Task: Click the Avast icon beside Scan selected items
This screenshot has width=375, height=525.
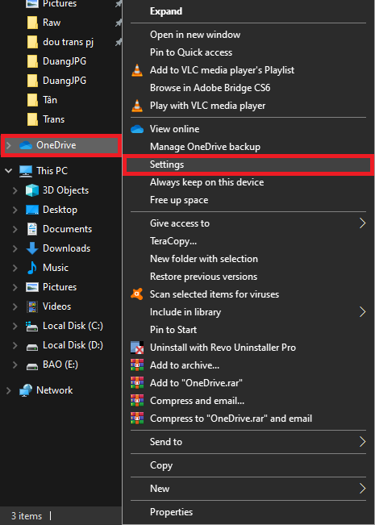Action: (137, 294)
